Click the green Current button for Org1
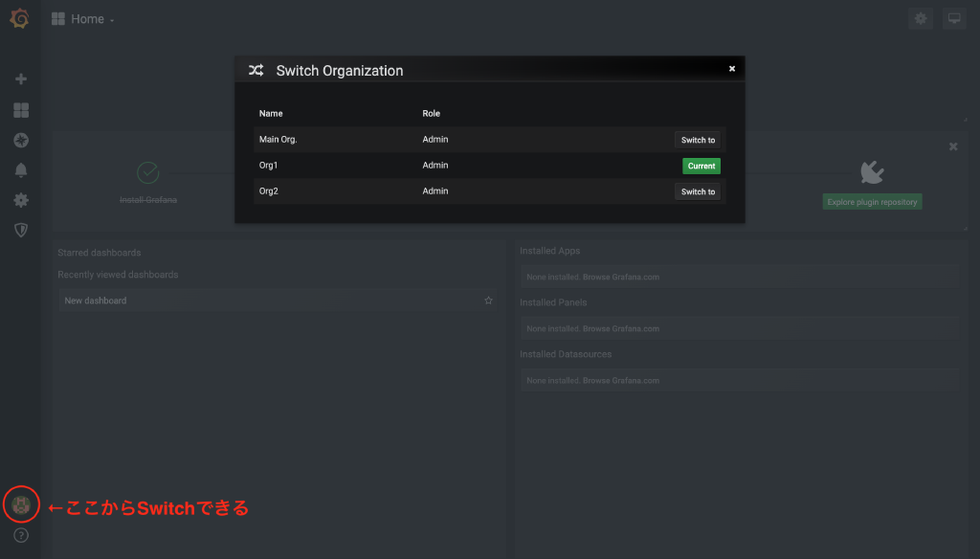Screen dimensions: 980x559 tap(701, 166)
